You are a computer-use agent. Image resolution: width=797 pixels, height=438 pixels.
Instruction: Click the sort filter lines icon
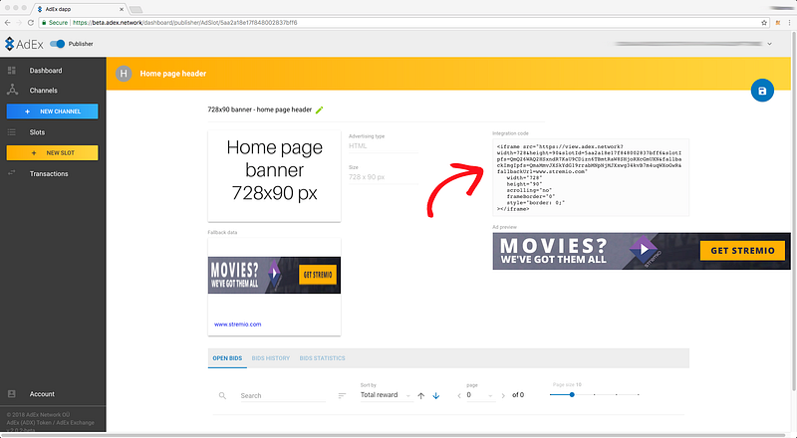(x=342, y=396)
